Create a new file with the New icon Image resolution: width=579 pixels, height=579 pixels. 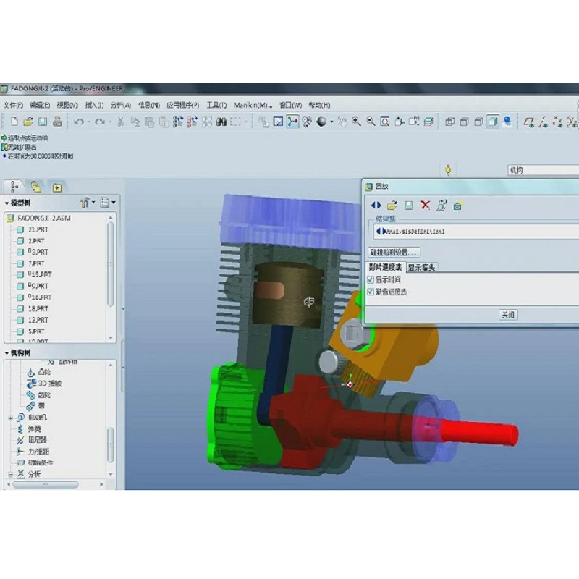click(14, 121)
